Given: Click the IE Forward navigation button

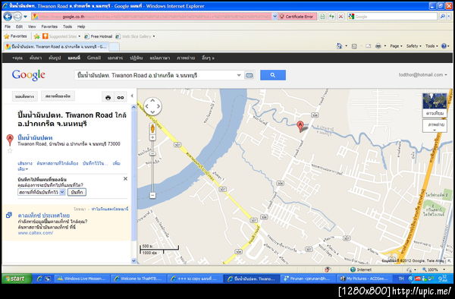Looking at the screenshot, I should [17, 17].
